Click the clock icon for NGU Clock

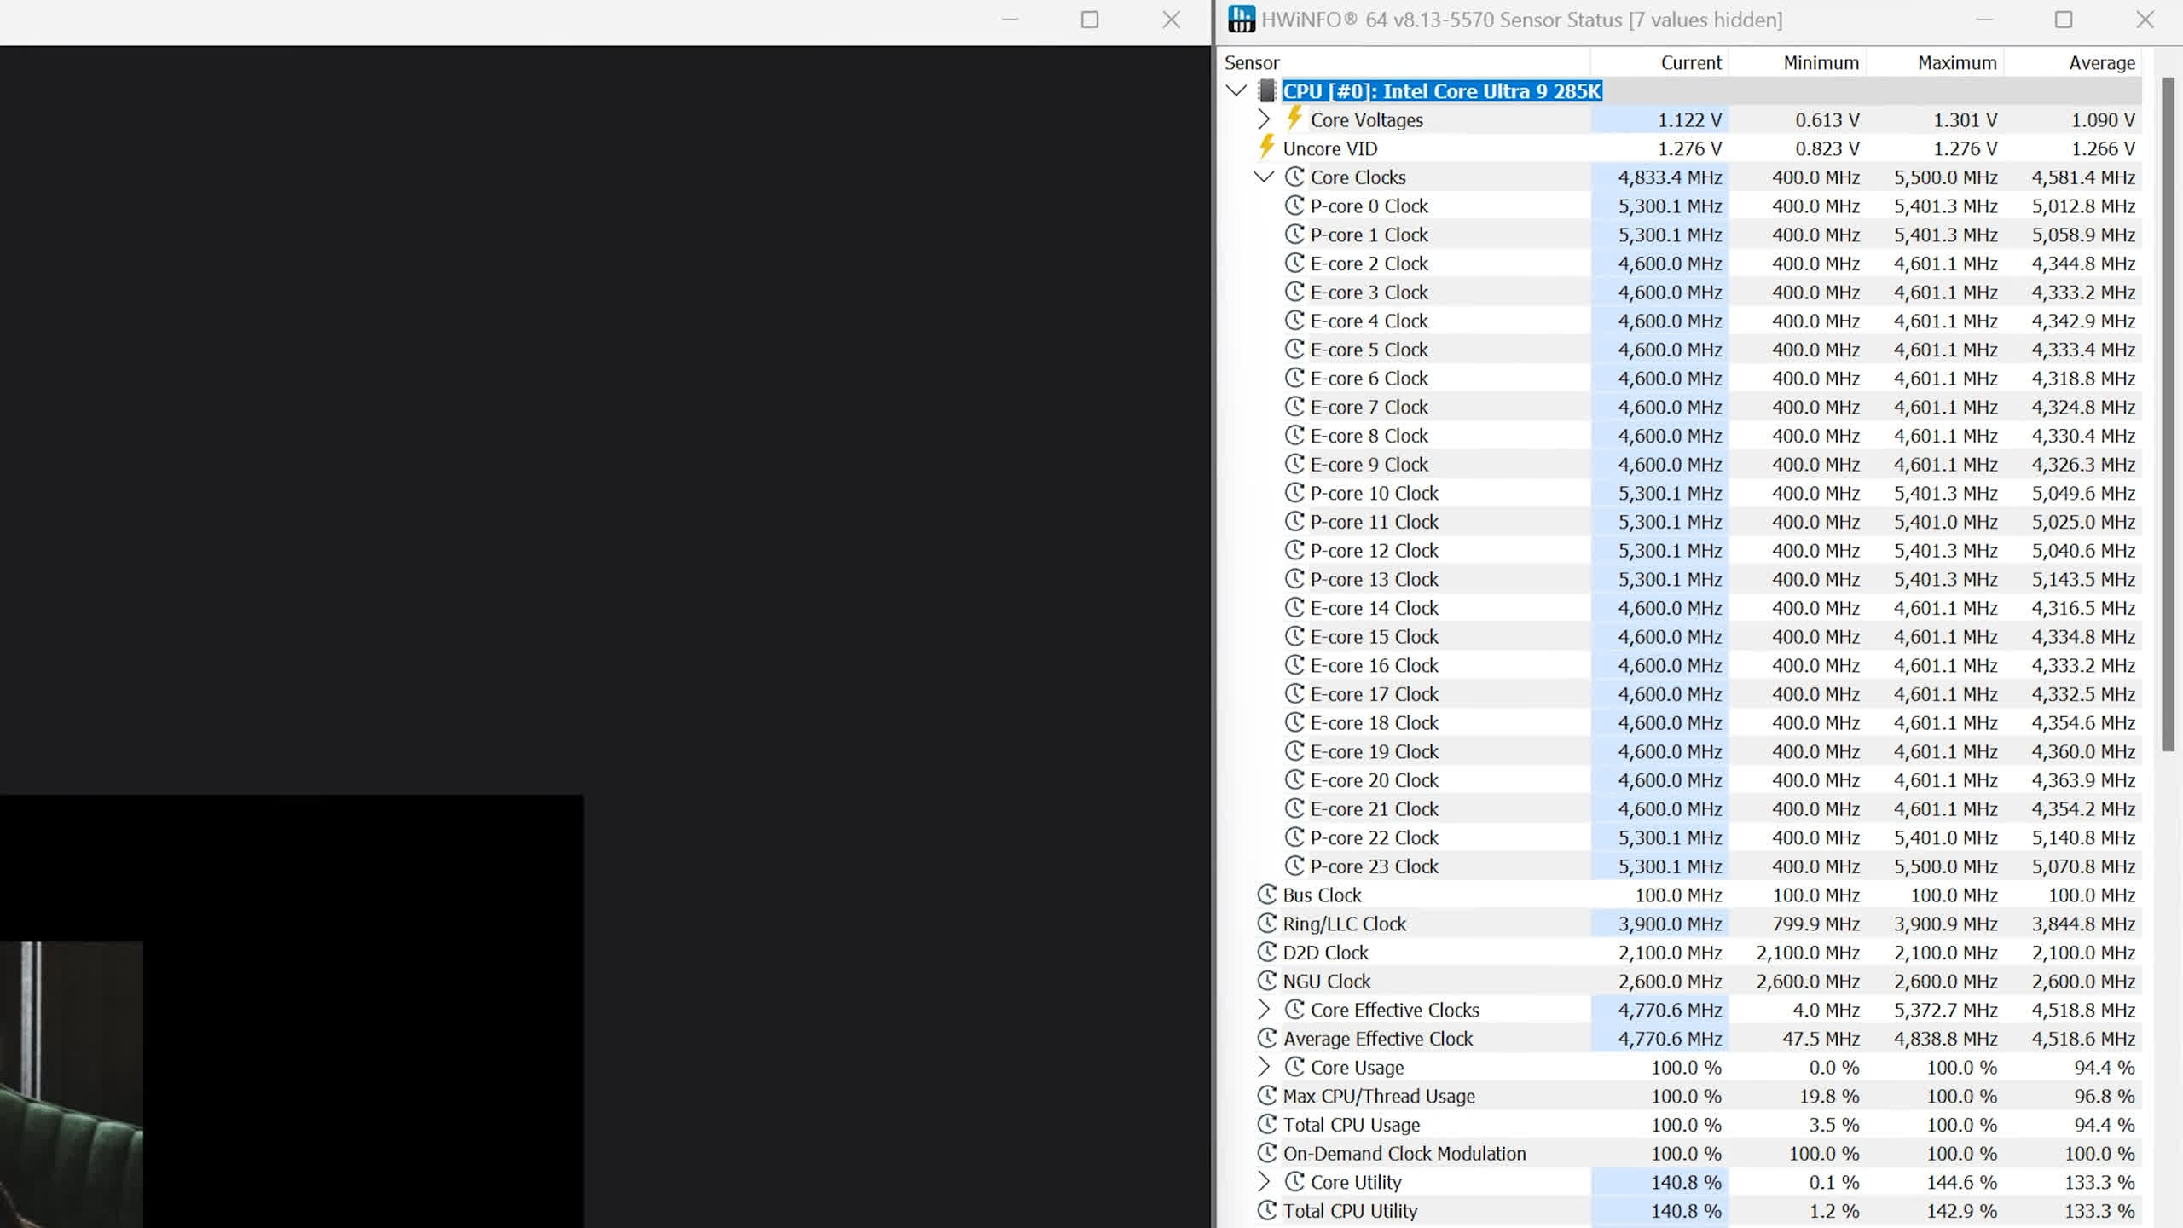point(1267,981)
